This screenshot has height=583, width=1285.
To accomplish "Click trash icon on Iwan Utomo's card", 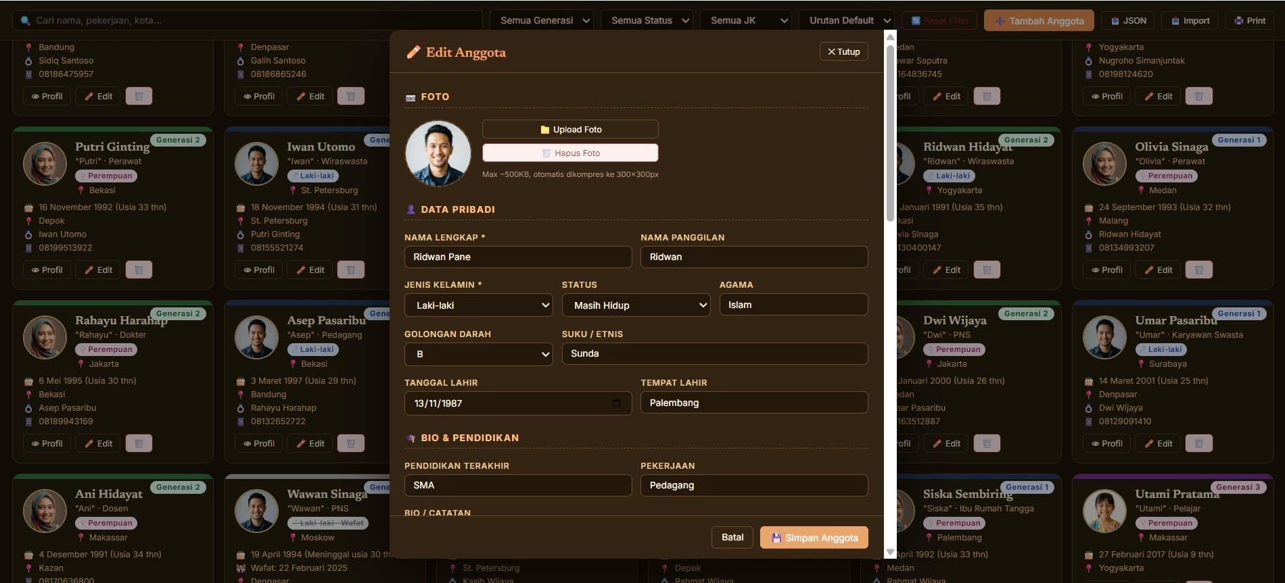I will pos(350,270).
